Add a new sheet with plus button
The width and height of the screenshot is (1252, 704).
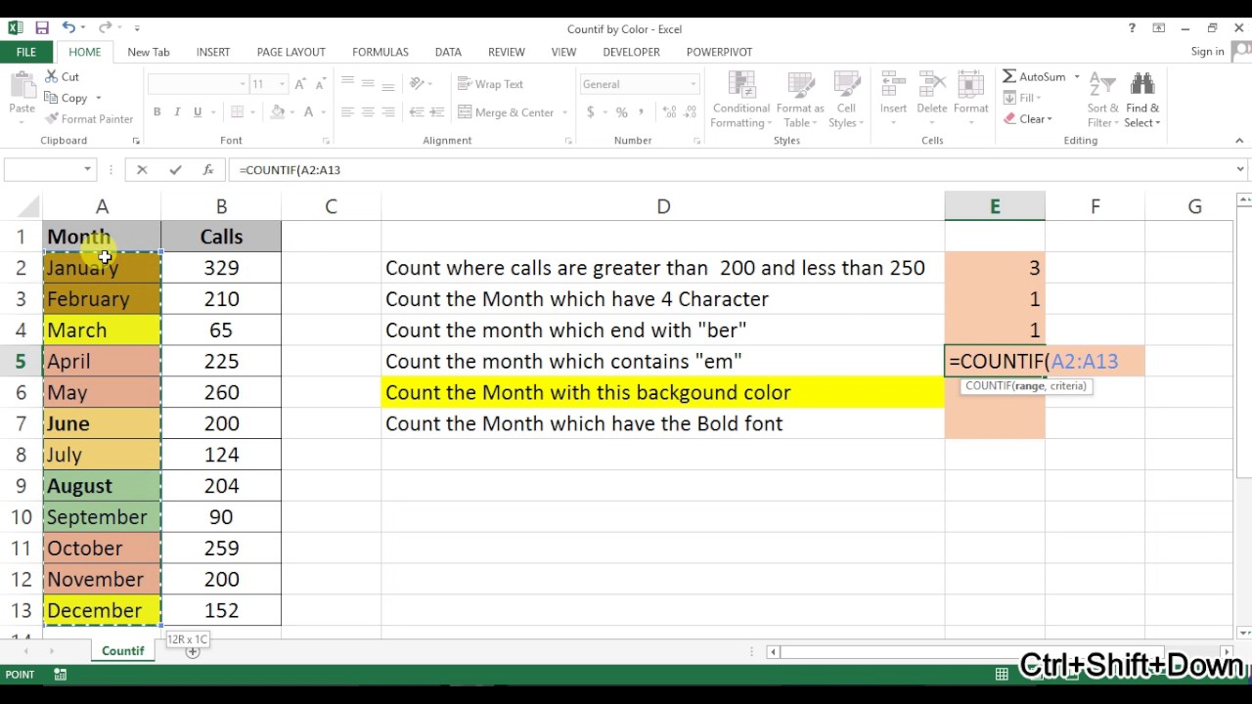point(193,652)
